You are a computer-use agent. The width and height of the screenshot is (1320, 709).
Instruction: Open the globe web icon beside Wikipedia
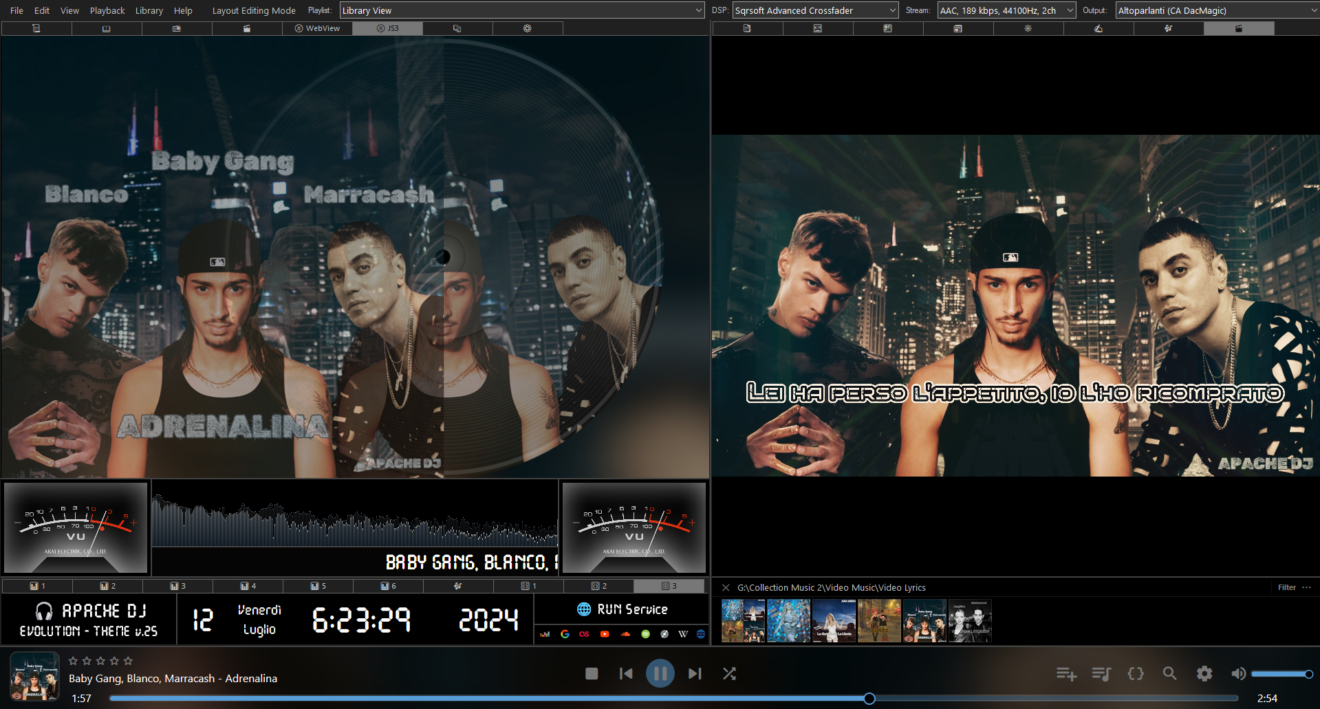click(701, 634)
